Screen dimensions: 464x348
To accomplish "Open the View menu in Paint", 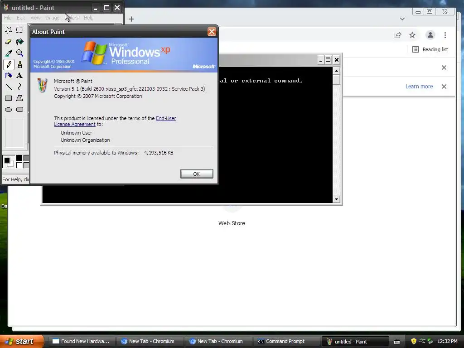I will tap(35, 18).
